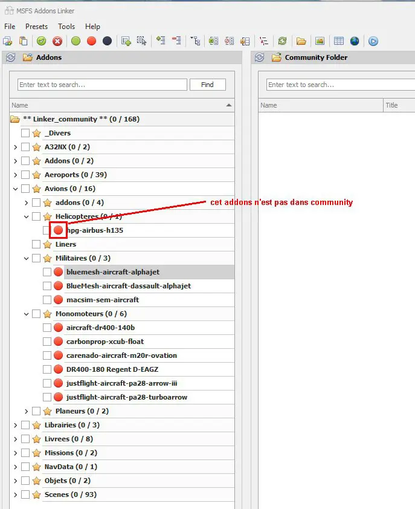
Task: Expand the Planeurs node
Action: [x=27, y=411]
